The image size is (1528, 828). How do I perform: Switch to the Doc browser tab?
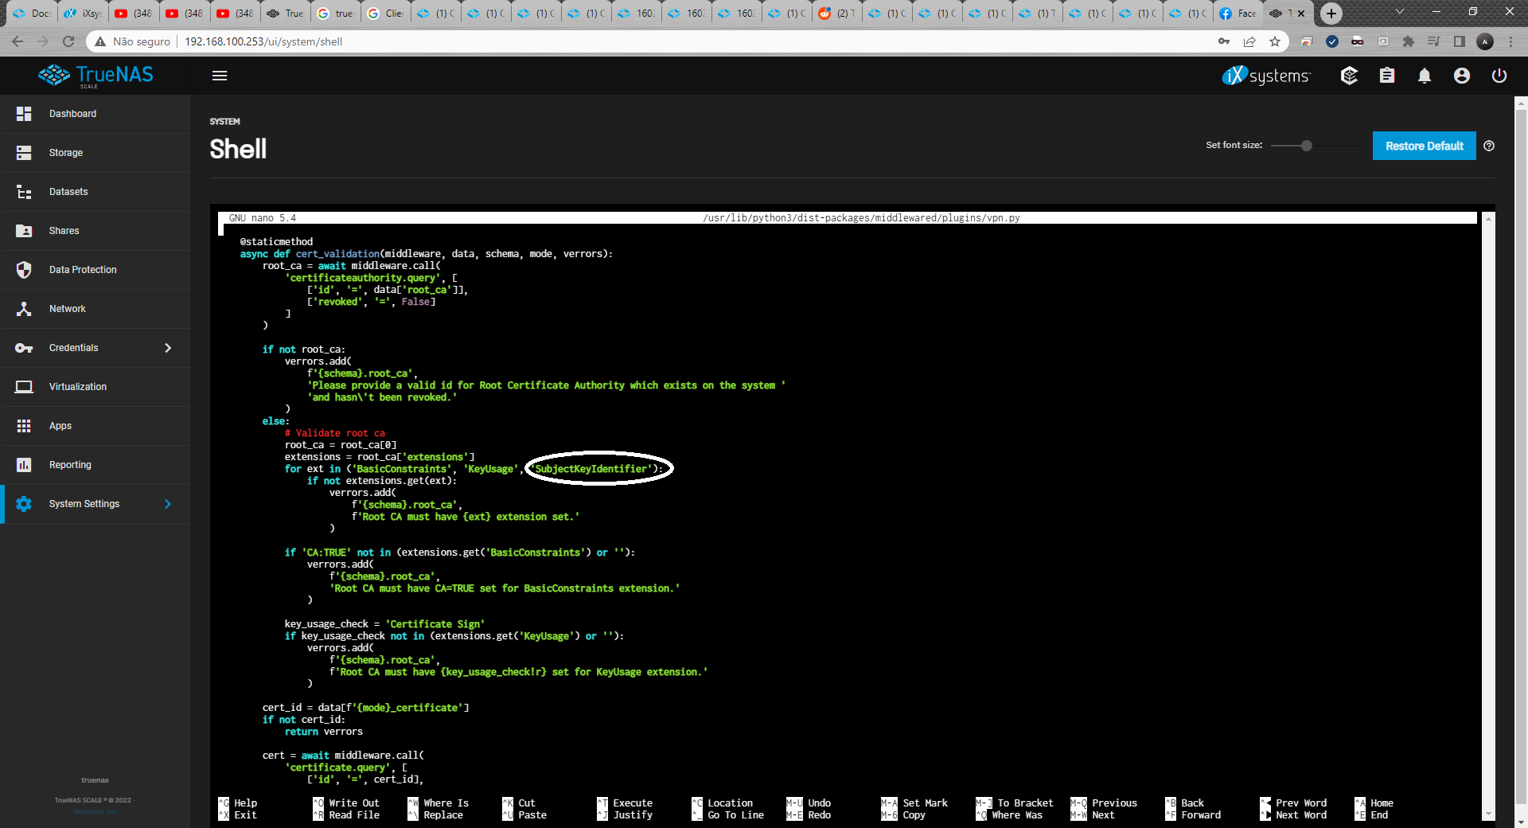pyautogui.click(x=31, y=14)
